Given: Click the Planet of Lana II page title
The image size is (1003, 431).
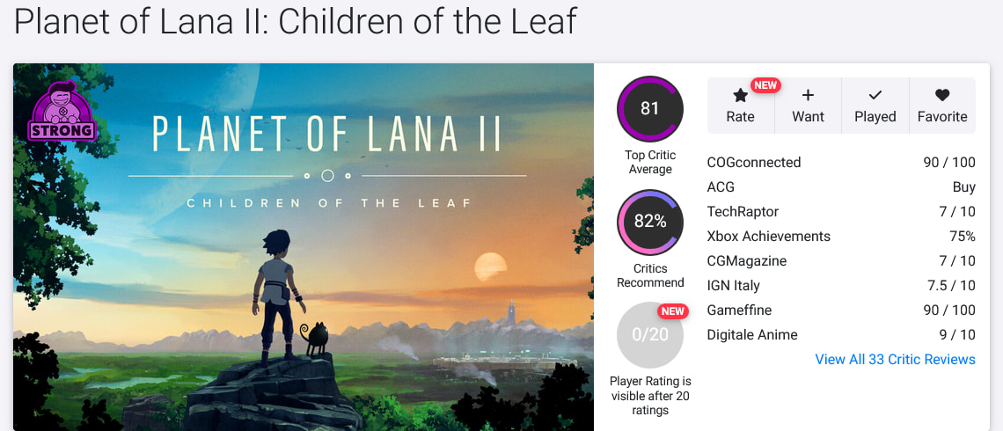Looking at the screenshot, I should (x=295, y=21).
